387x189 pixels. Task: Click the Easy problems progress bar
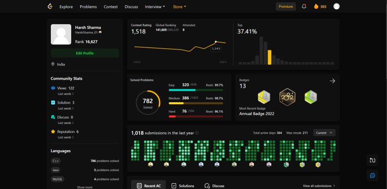tap(196, 90)
